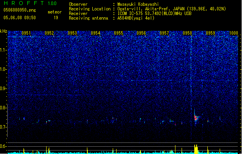Image resolution: width=242 pixels, height=154 pixels.
Task: Select the 1000 time marker
Action: point(234,33)
